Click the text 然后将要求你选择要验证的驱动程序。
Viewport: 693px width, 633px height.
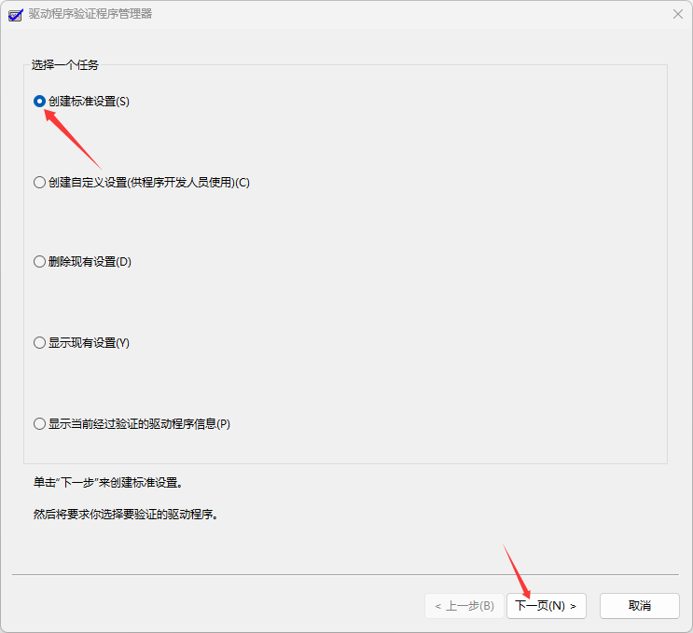click(126, 515)
